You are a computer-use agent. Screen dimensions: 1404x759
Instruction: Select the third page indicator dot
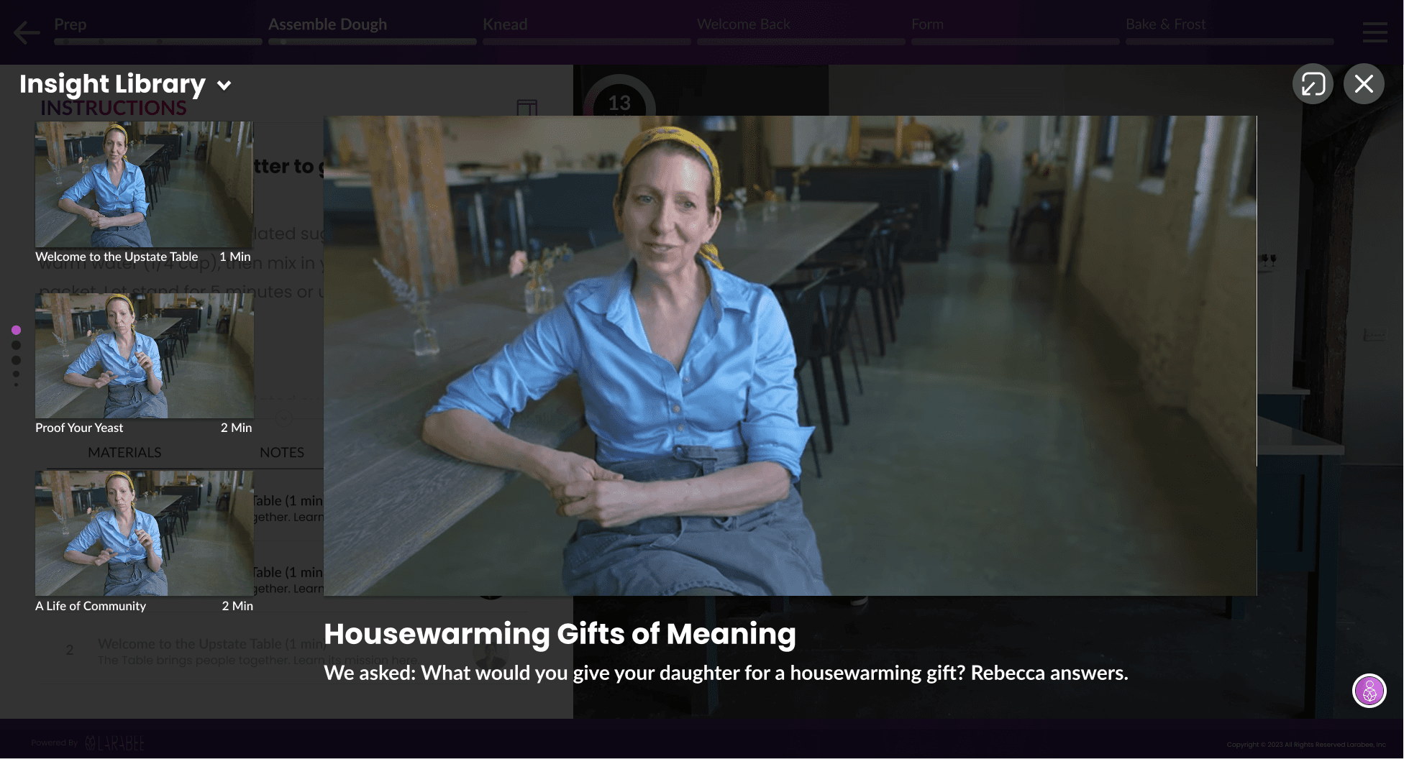point(16,360)
